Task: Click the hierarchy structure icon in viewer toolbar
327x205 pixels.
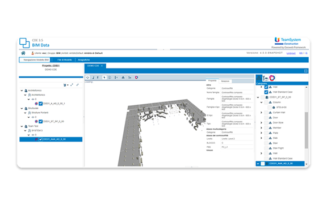Action: tap(123, 78)
